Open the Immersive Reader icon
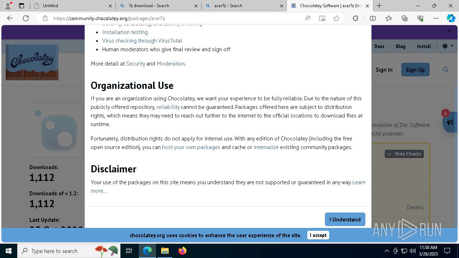The width and height of the screenshot is (459, 258). tap(322, 18)
